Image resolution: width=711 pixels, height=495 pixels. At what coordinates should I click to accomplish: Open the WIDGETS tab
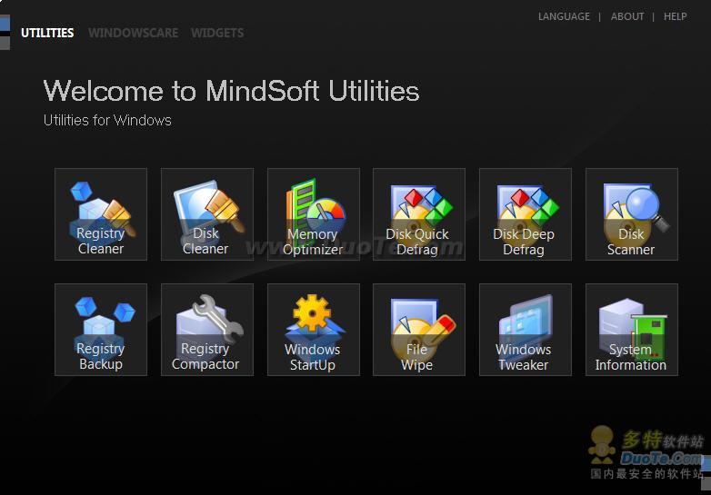pos(217,33)
